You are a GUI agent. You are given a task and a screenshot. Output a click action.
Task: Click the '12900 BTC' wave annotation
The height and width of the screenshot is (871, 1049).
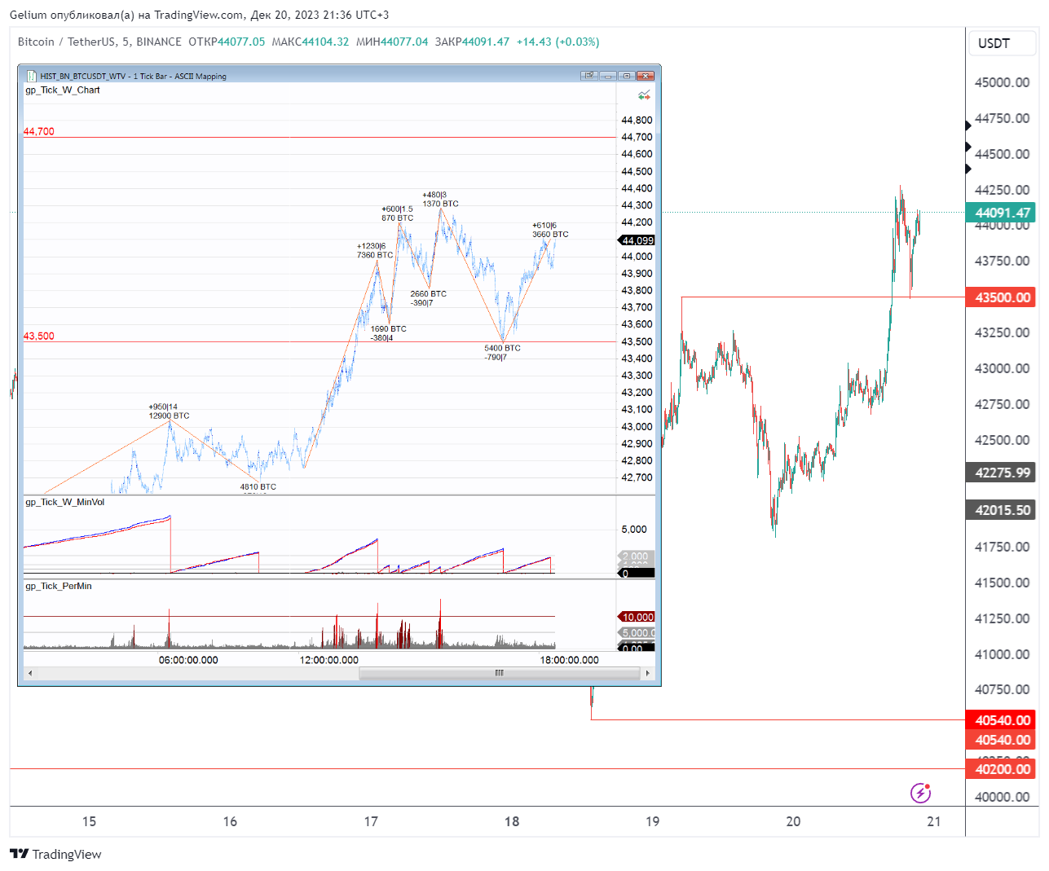coord(169,416)
